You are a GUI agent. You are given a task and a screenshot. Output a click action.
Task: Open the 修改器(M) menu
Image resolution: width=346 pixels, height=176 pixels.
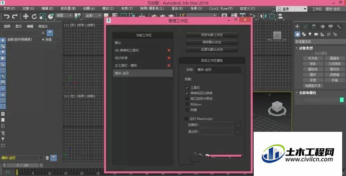[x=68, y=8]
